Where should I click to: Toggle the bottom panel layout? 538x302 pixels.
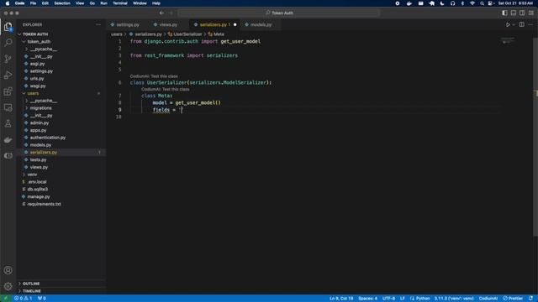click(x=514, y=13)
